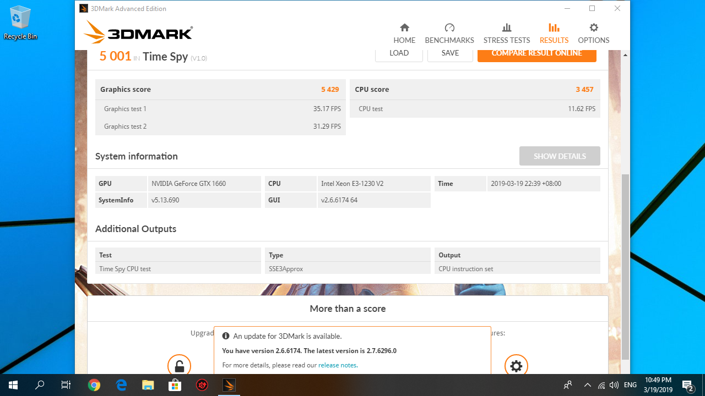Open the Windows Start menu

(x=13, y=385)
